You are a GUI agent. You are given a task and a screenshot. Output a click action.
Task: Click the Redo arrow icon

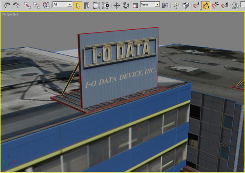pyautogui.click(x=16, y=5)
